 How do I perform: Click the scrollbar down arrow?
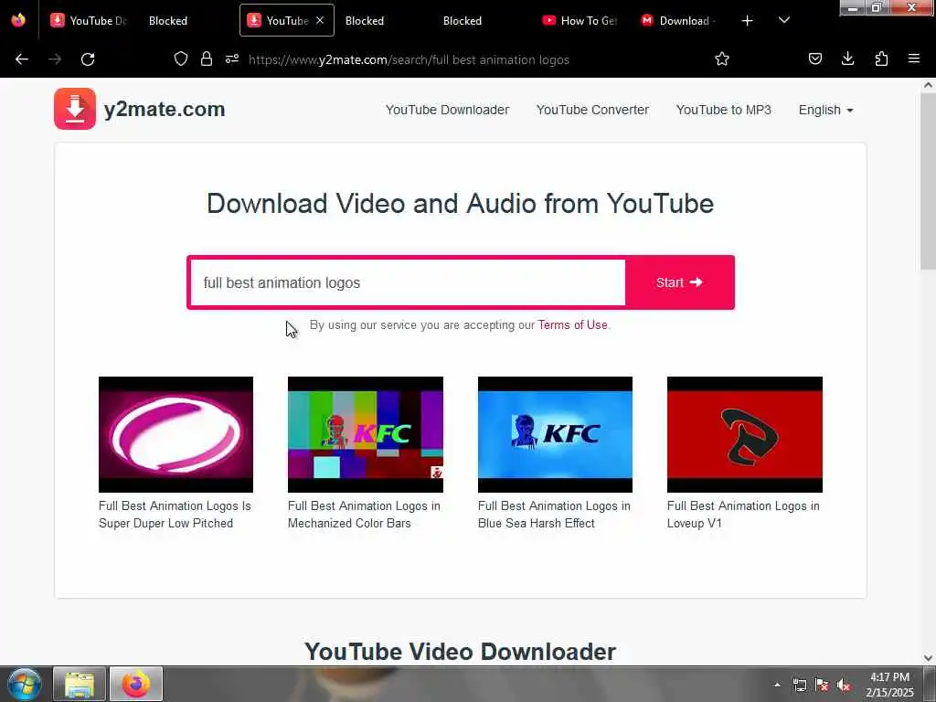click(928, 657)
